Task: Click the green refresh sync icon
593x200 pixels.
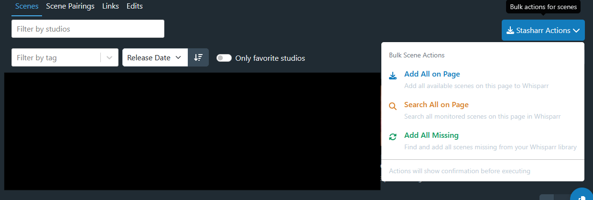Action: pos(393,137)
